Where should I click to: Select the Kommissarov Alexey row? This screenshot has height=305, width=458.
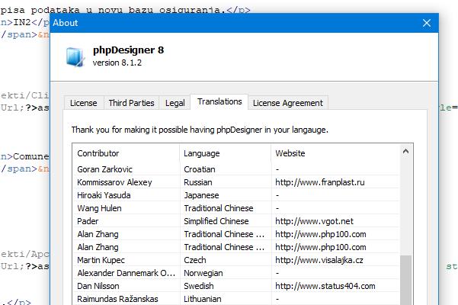click(x=235, y=182)
